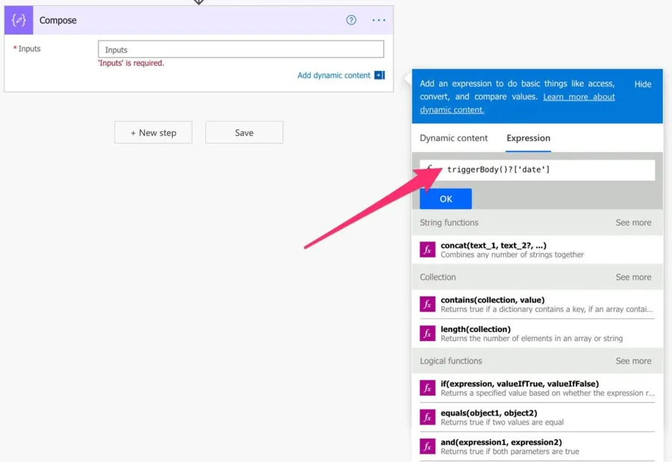Switch to the Dynamic content tab

point(453,138)
